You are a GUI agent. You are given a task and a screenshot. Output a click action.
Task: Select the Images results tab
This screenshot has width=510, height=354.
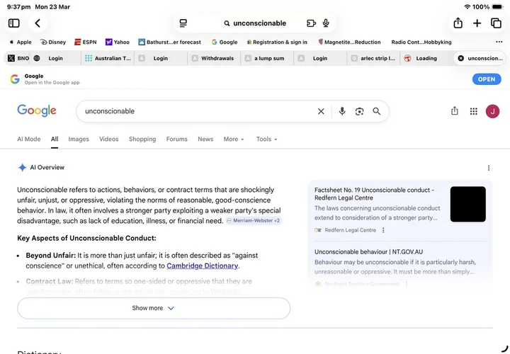(79, 139)
